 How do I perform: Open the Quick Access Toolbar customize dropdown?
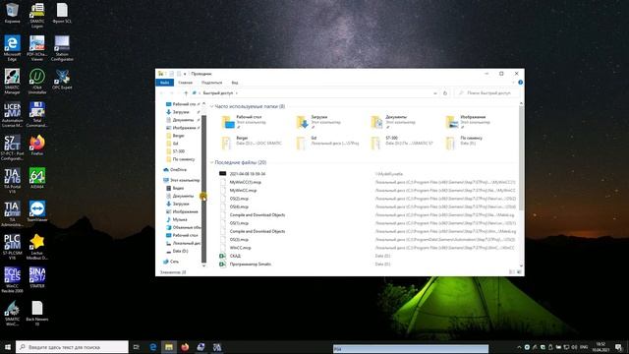(x=185, y=74)
